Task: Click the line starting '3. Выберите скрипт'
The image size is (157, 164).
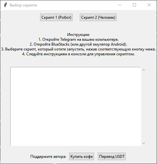Action: (x=78, y=49)
